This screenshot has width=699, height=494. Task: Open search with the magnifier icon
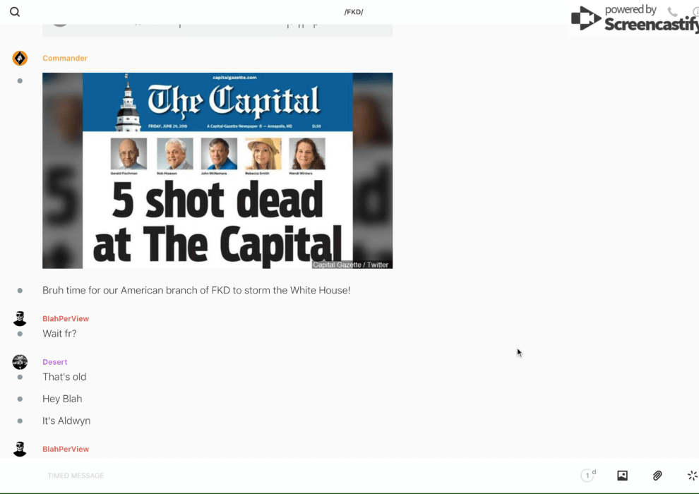[x=15, y=12]
